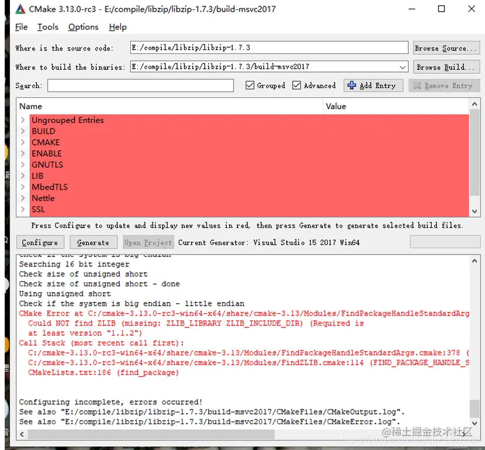Expand the MbedTLS group
The width and height of the screenshot is (485, 450).
(23, 187)
